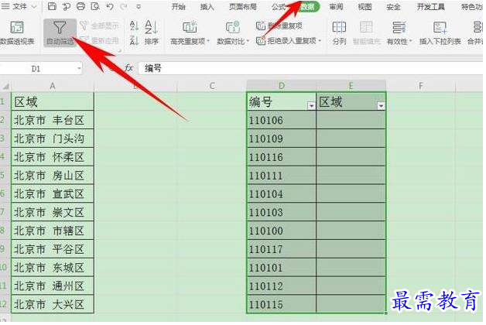This screenshot has width=486, height=325.
Task: Switch to the 安全 tab
Action: [393, 7]
